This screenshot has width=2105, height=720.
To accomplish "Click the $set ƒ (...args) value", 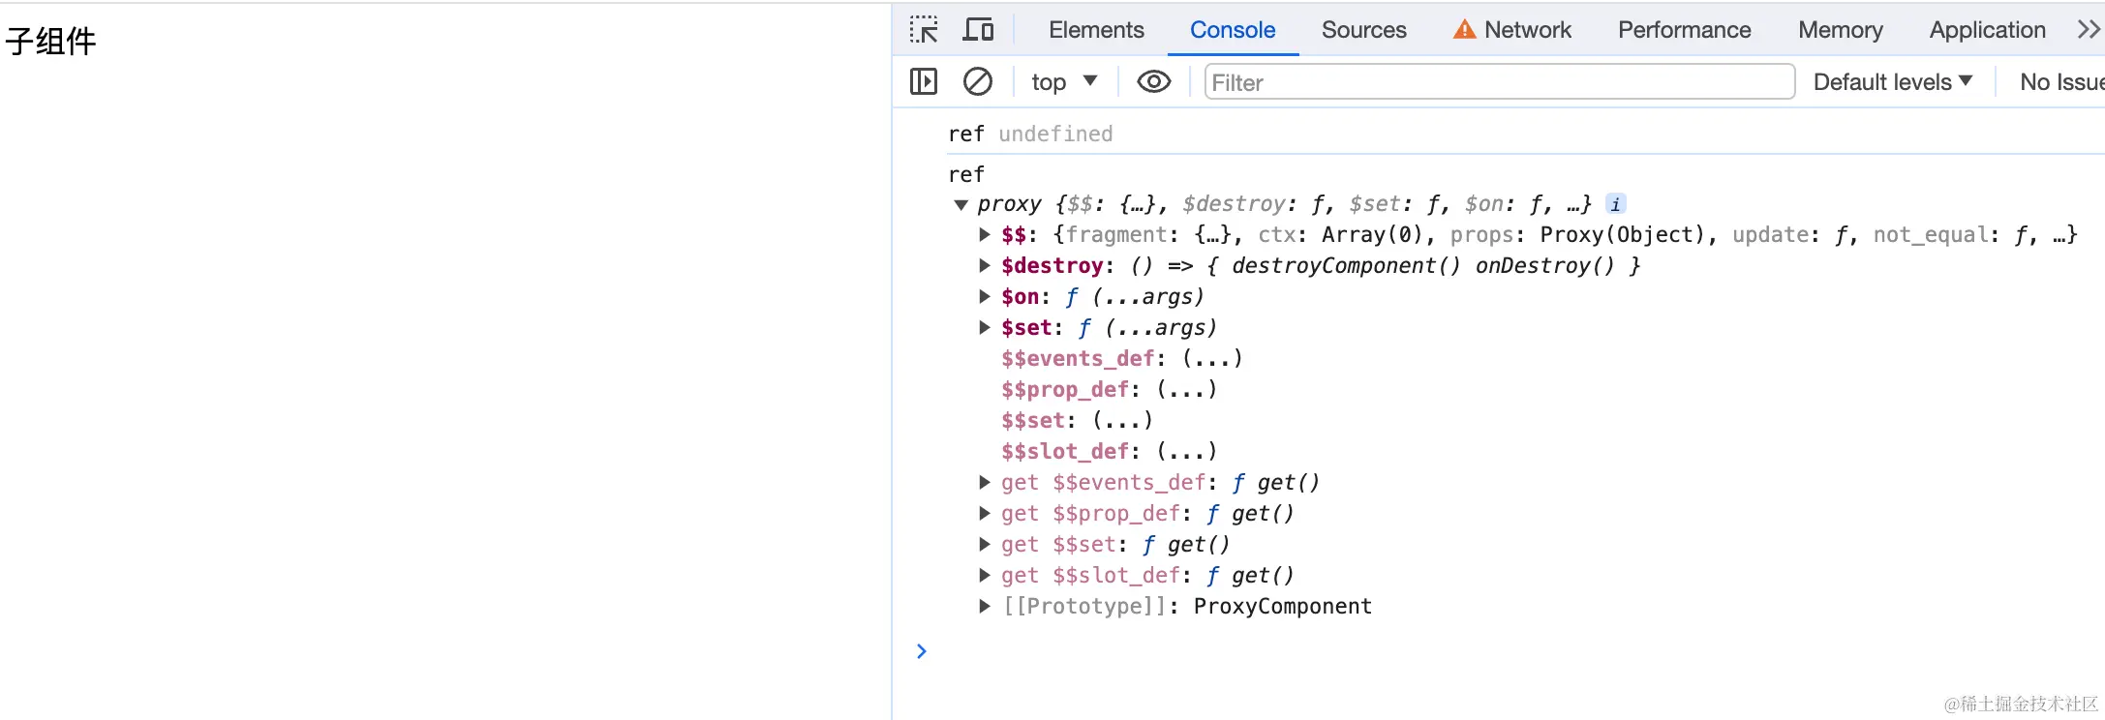I will tap(1146, 328).
